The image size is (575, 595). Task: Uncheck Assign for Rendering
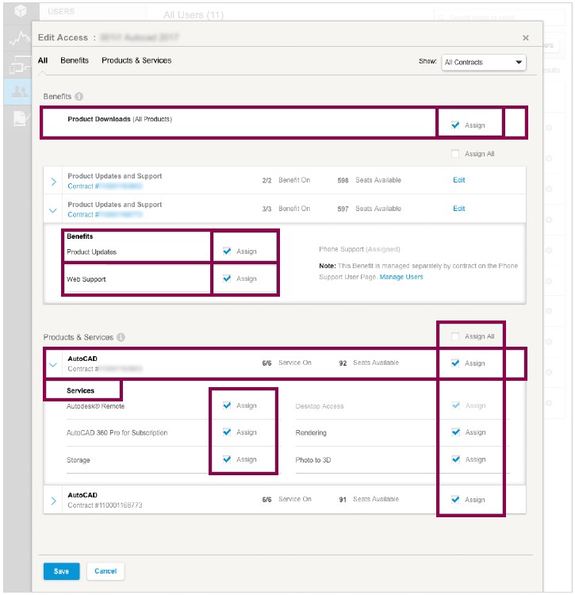455,432
